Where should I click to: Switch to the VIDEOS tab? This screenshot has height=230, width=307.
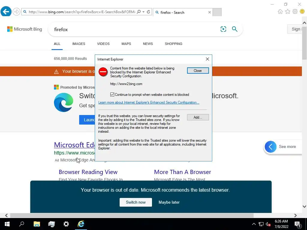(103, 44)
